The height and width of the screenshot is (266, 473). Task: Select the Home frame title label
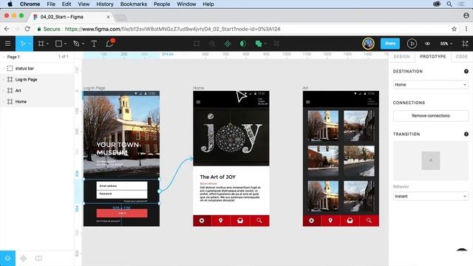coord(199,88)
